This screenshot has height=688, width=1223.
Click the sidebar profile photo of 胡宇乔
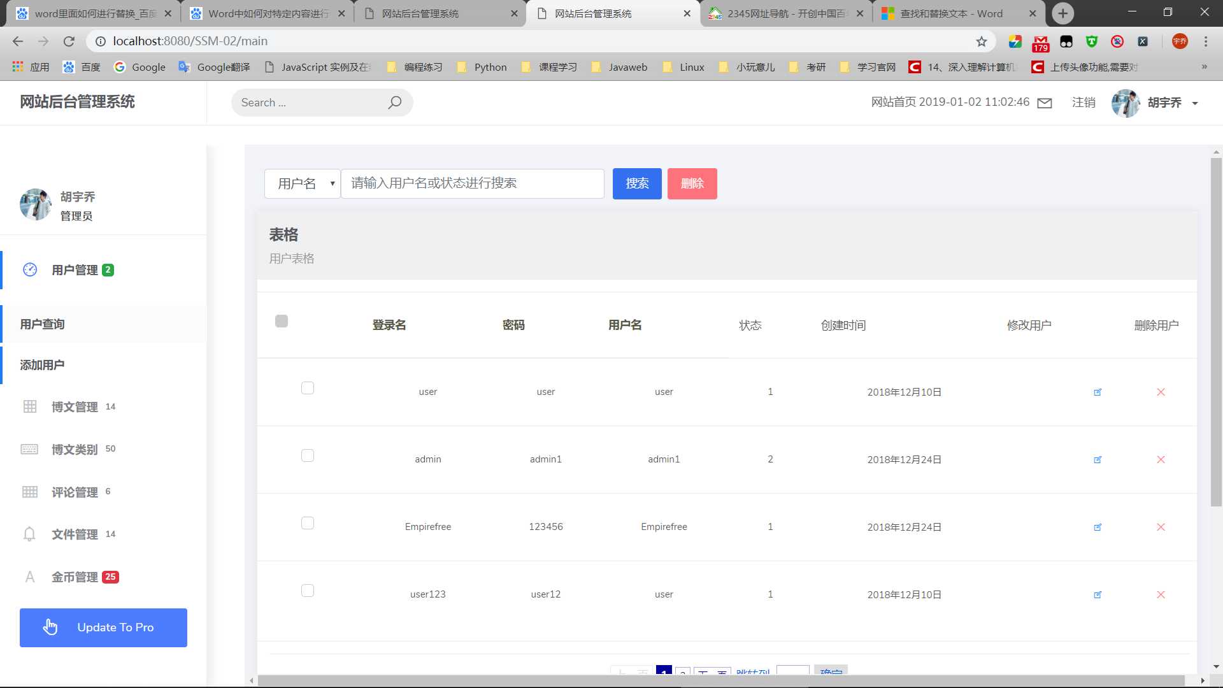pyautogui.click(x=36, y=204)
